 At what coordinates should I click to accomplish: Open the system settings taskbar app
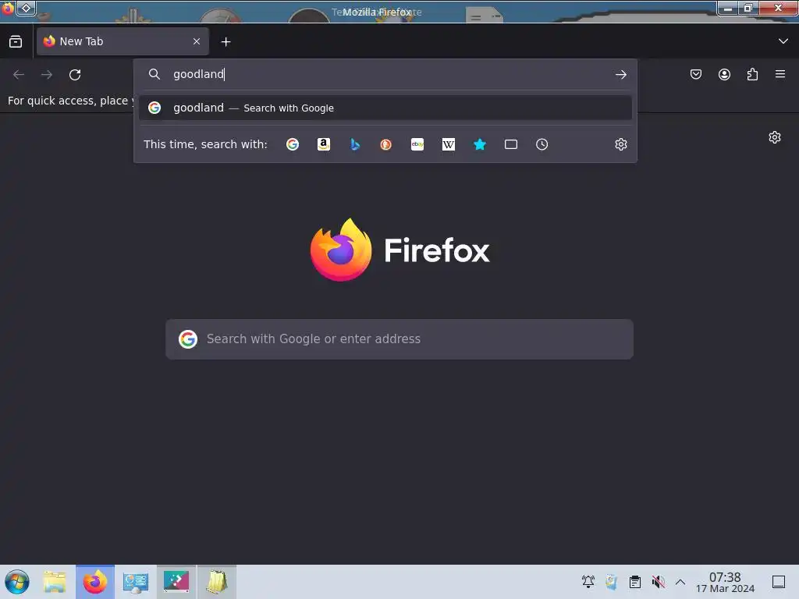[136, 582]
